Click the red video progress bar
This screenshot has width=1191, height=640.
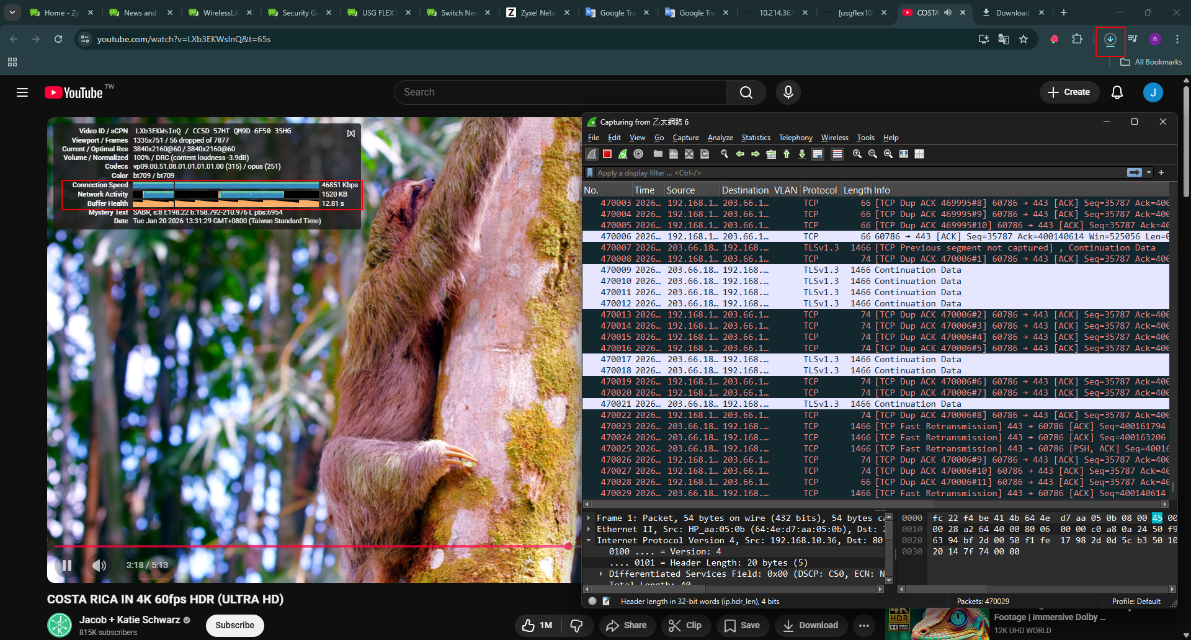point(310,546)
